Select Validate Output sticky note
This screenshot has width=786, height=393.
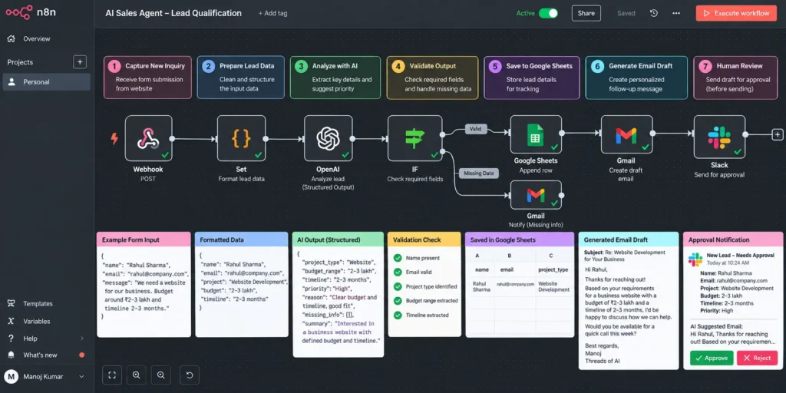click(433, 78)
